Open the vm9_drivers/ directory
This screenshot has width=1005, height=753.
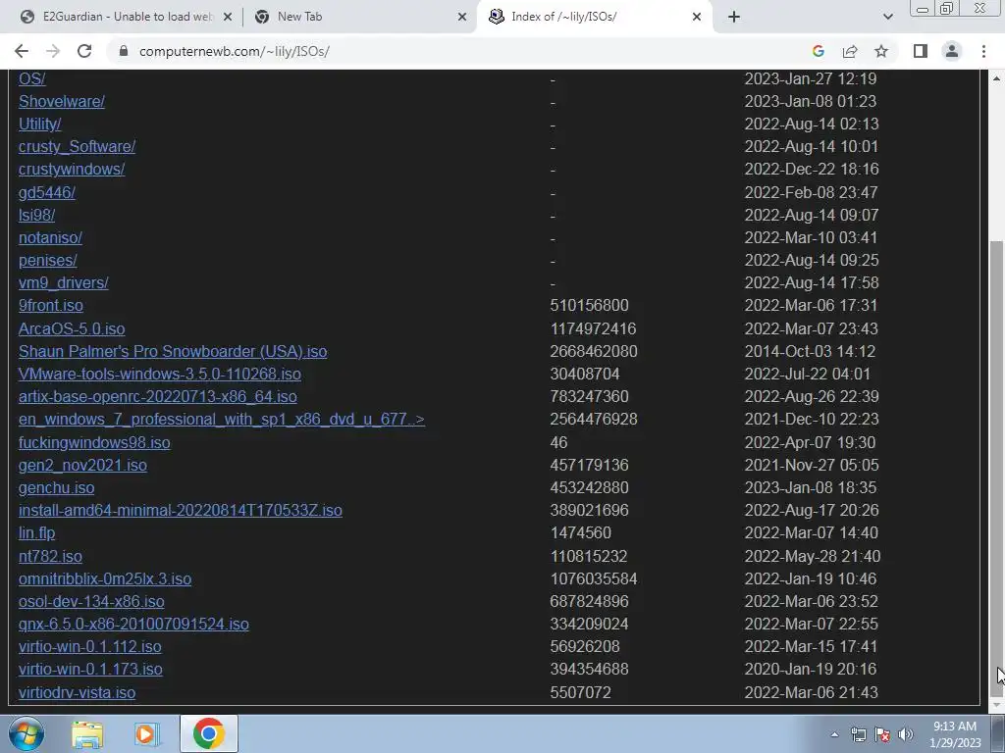coord(64,283)
